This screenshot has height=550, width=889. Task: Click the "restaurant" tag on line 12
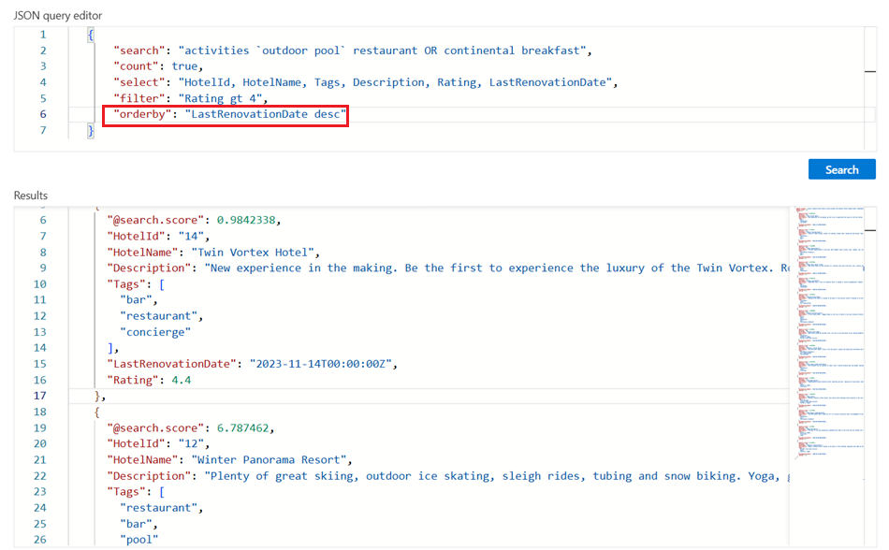coord(158,315)
